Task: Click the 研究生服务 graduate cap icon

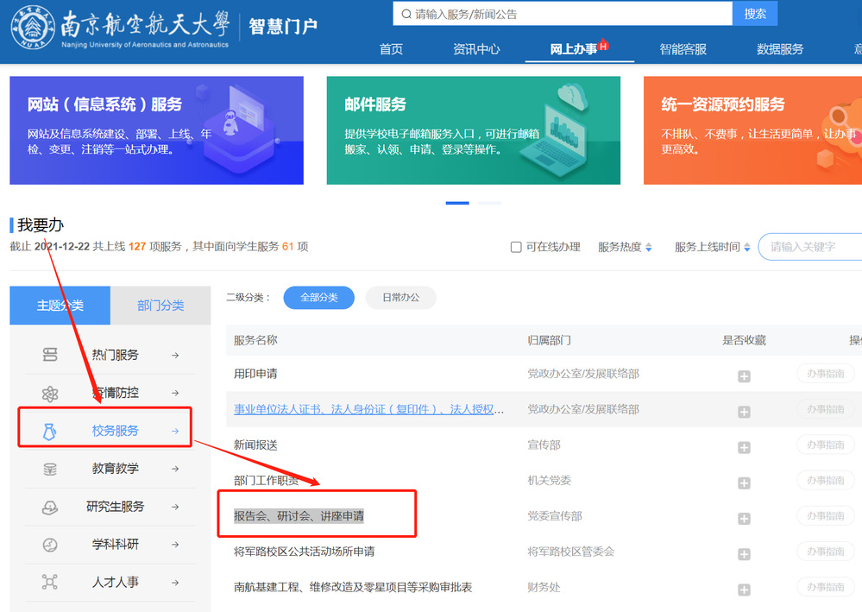Action: pyautogui.click(x=50, y=508)
